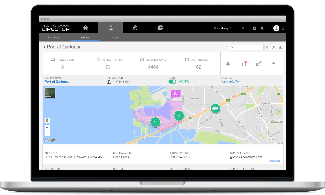
Task: Switch to the Assets tab
Action: 115,38
